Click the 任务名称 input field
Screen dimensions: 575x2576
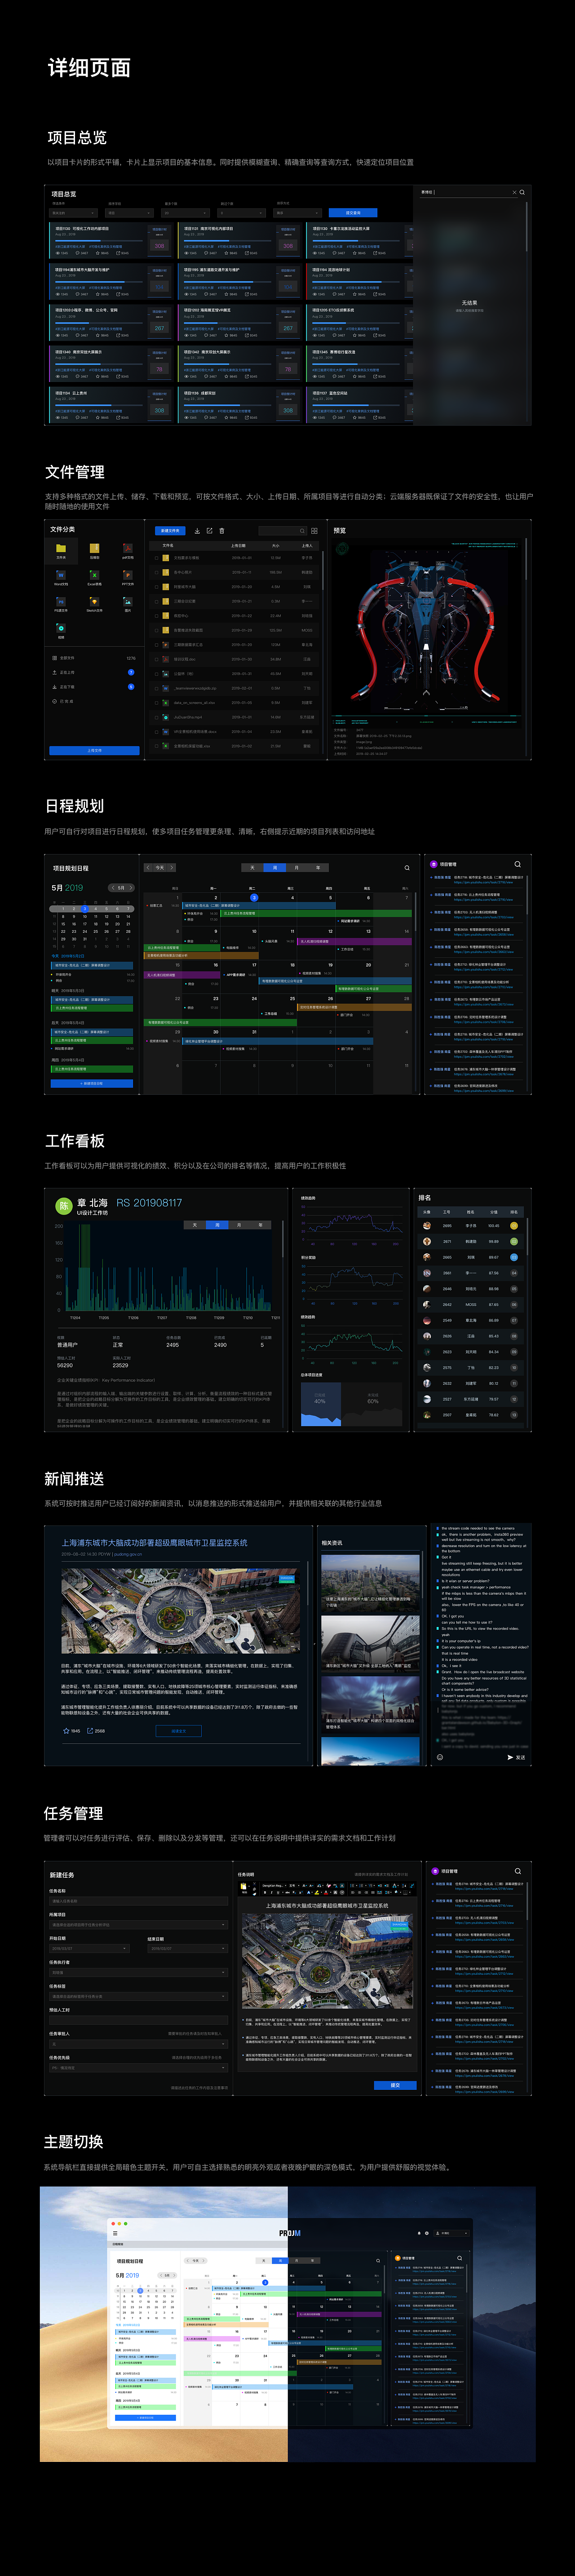pyautogui.click(x=139, y=1900)
